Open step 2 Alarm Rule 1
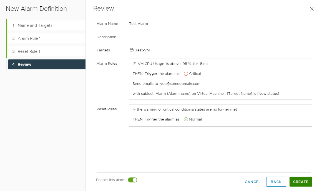The height and width of the screenshot is (191, 317). [46, 38]
